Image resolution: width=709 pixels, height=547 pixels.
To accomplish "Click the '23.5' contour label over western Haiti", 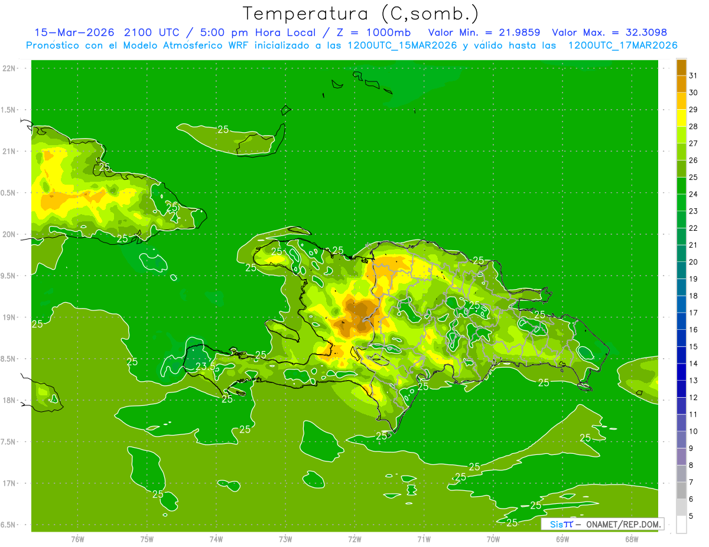I will [205, 366].
